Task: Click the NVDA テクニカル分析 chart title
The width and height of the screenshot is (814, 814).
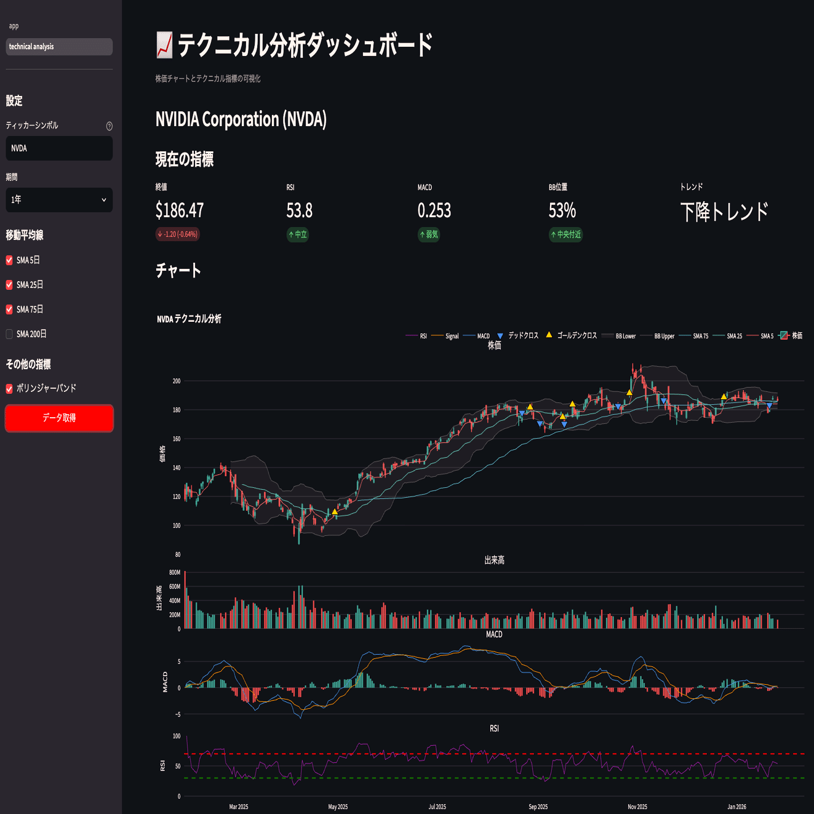Action: [190, 319]
